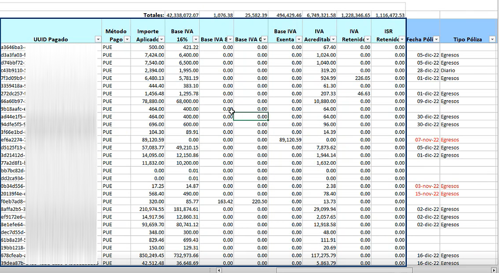499x273 pixels.
Task: Select the IVA Retenido cell 226.05
Action: [x=354, y=78]
